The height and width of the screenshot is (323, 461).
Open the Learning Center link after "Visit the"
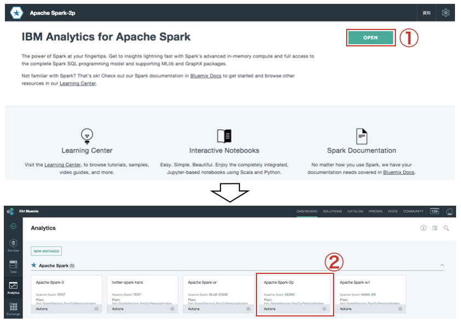click(x=62, y=165)
